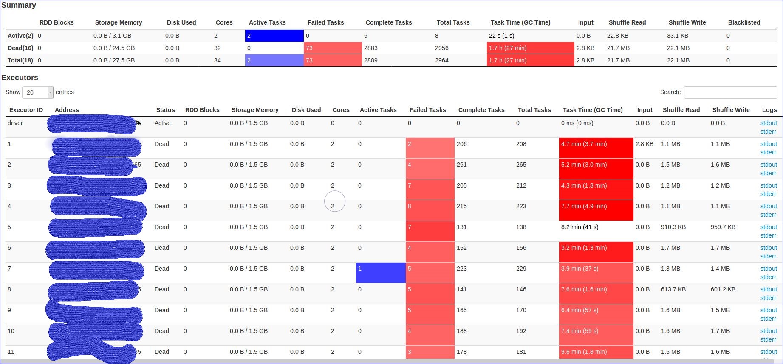Open stderr log for executor 3

tap(768, 194)
